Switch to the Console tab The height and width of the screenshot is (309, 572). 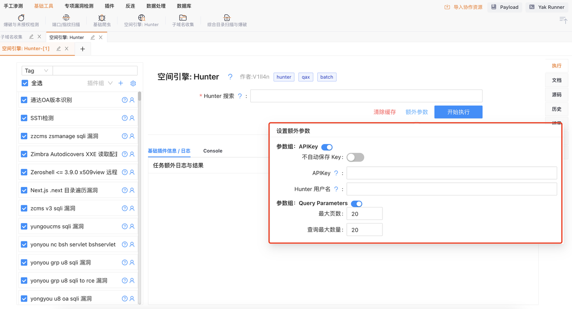(x=213, y=151)
